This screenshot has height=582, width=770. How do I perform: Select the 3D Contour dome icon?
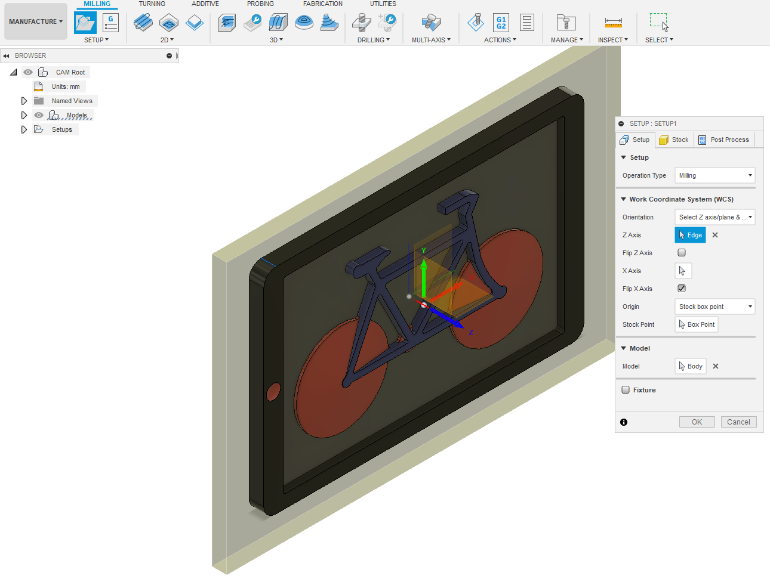[304, 23]
